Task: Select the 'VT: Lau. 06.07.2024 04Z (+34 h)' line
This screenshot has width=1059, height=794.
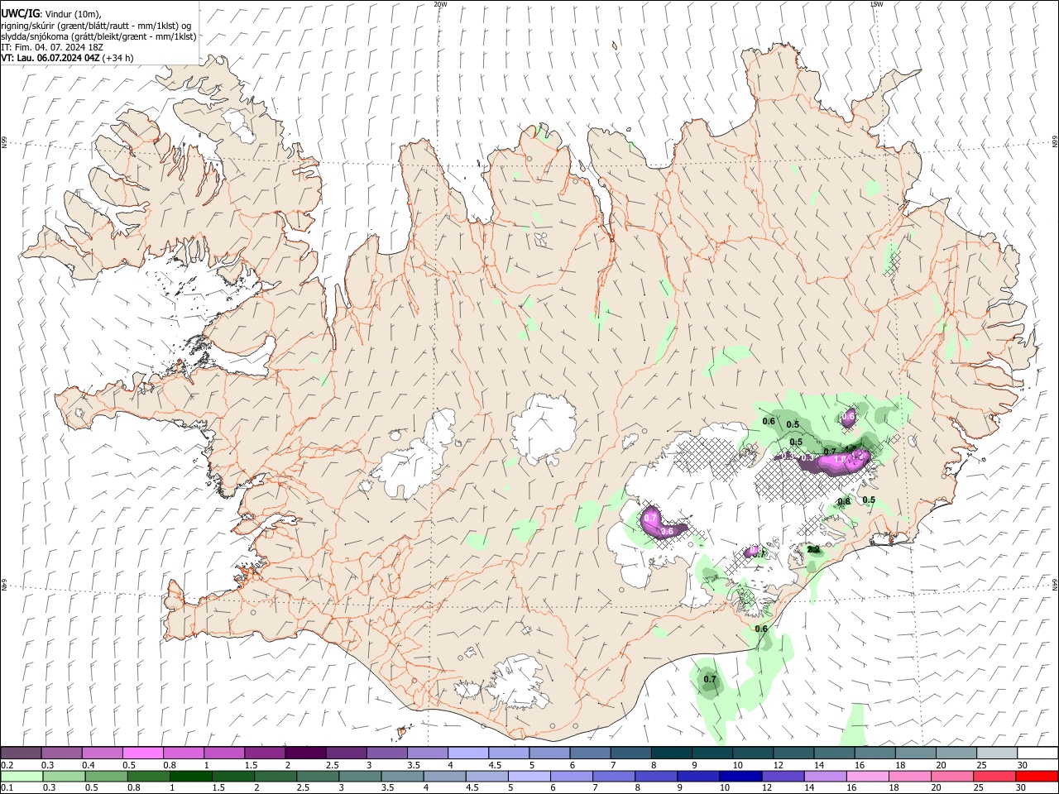Action: click(68, 58)
